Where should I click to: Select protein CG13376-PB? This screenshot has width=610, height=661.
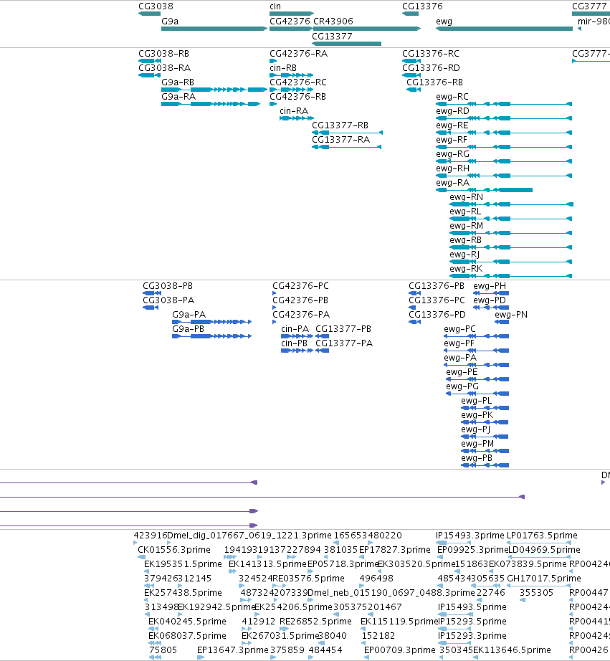415,293
